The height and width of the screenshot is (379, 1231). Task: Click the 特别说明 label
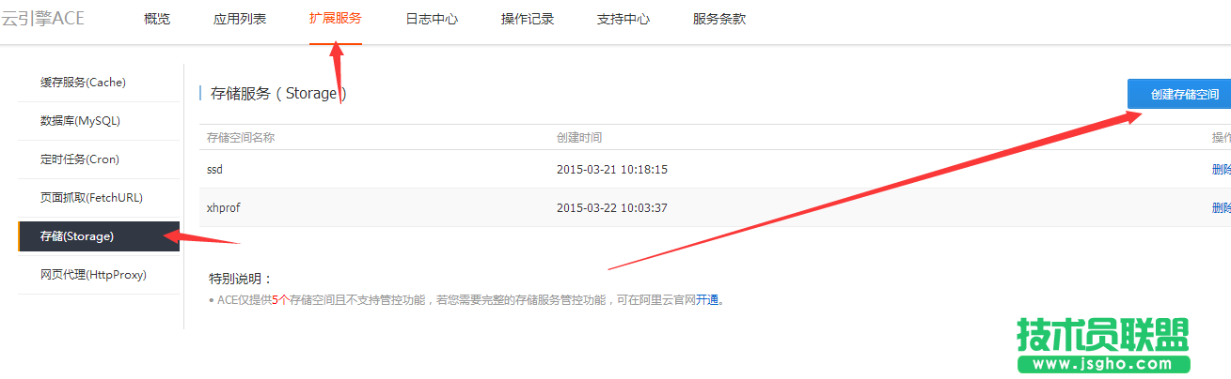(x=241, y=279)
